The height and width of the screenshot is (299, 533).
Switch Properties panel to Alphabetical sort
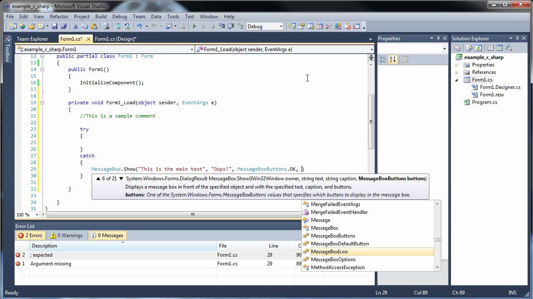coord(393,59)
